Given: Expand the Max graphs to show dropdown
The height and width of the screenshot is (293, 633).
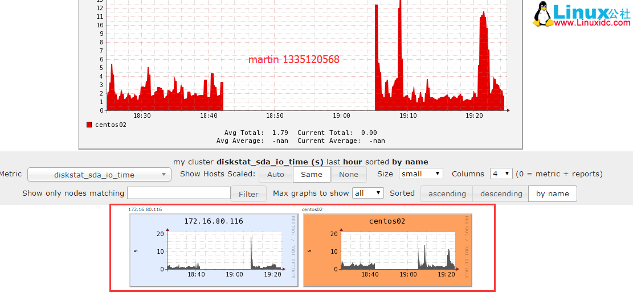Looking at the screenshot, I should [x=367, y=193].
